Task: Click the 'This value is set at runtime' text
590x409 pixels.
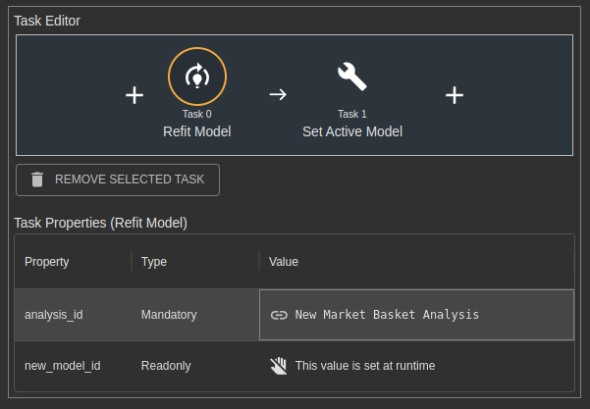Action: point(365,366)
